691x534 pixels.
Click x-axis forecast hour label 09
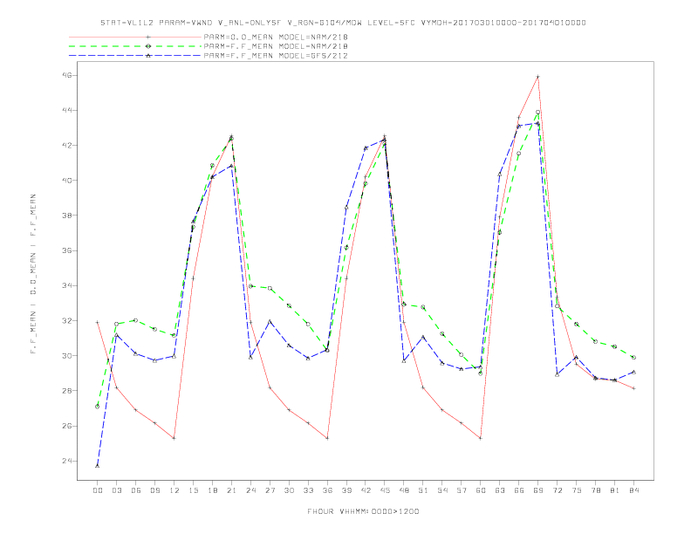(154, 490)
